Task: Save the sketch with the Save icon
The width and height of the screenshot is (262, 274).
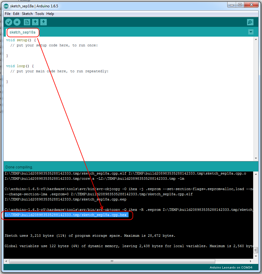Action: 44,22
